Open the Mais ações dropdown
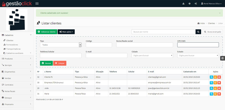 [66, 32]
